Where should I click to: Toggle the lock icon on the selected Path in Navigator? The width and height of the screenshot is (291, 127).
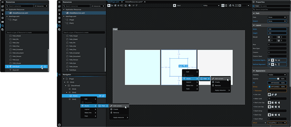coord(103,96)
